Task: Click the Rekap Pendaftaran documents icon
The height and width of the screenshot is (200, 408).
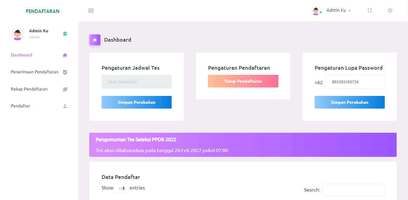Action: [65, 89]
